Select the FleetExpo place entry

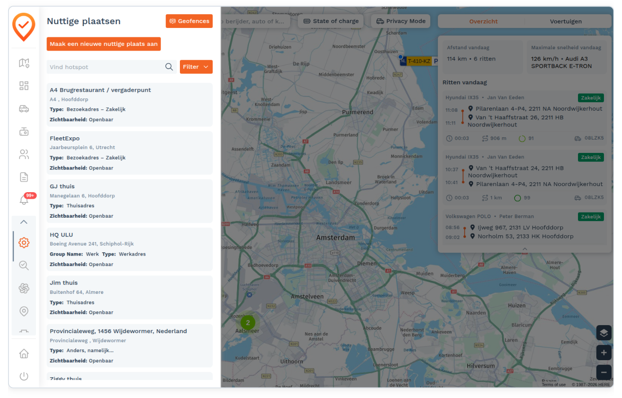click(130, 153)
